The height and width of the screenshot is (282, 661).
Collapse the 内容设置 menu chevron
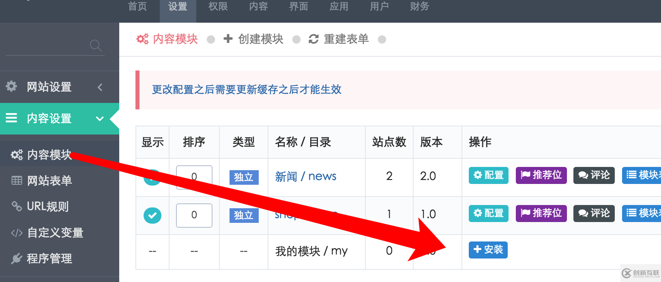click(100, 119)
